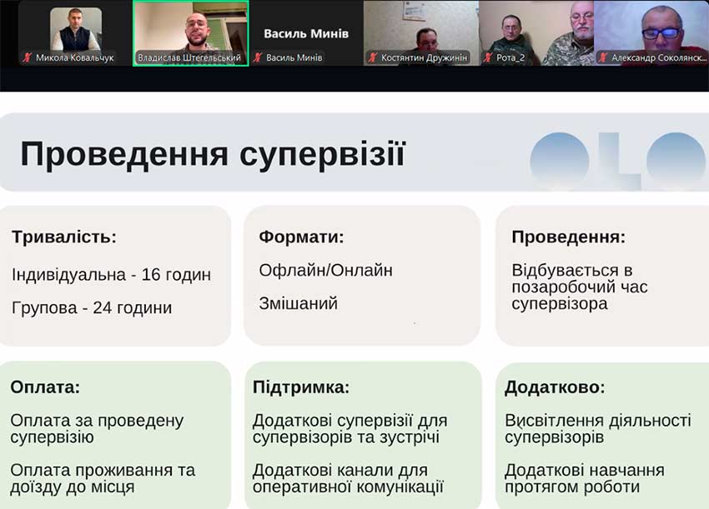The image size is (709, 509).
Task: Click muted mic icon beside Рота_2
Action: [488, 58]
